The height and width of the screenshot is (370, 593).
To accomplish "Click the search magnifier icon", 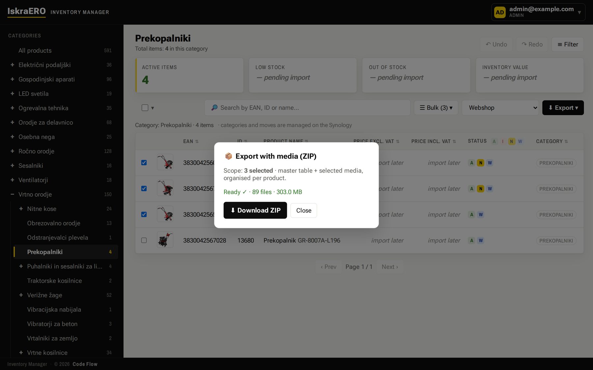I will pos(214,108).
